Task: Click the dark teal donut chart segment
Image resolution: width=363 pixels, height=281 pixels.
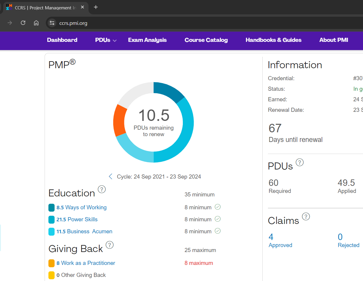Action: coord(168,91)
